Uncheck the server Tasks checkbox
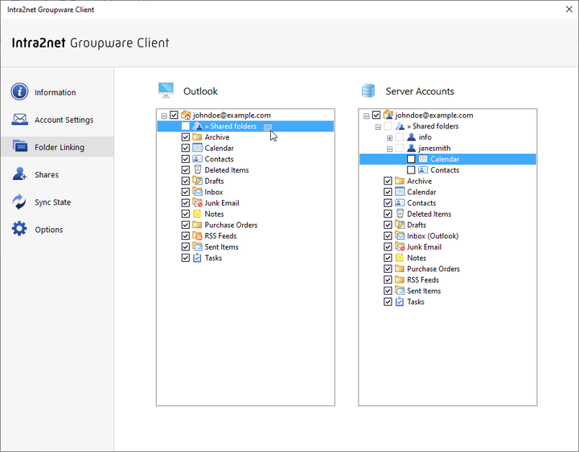This screenshot has width=579, height=452. coord(388,302)
